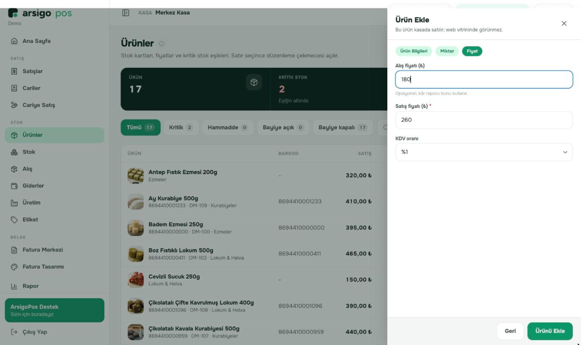This screenshot has height=345, width=581.
Task: Click the Üretim factory icon
Action: [14, 202]
